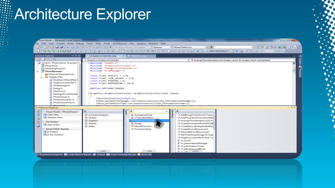The height and width of the screenshot is (188, 335).
Task: Open the Toolbox side tab
Action: (x=300, y=59)
